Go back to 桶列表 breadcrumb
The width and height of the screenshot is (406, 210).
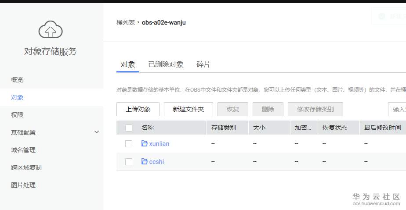126,22
